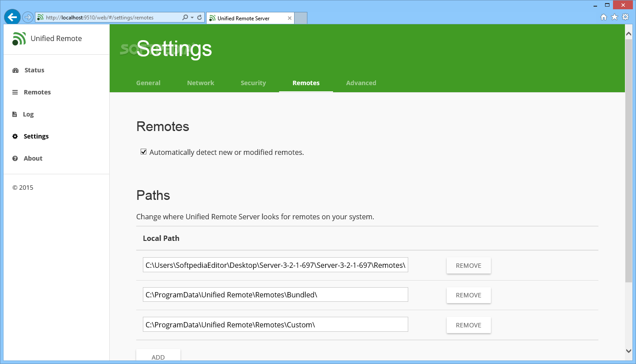Switch to the Network settings tab
The width and height of the screenshot is (636, 364).
(x=200, y=83)
